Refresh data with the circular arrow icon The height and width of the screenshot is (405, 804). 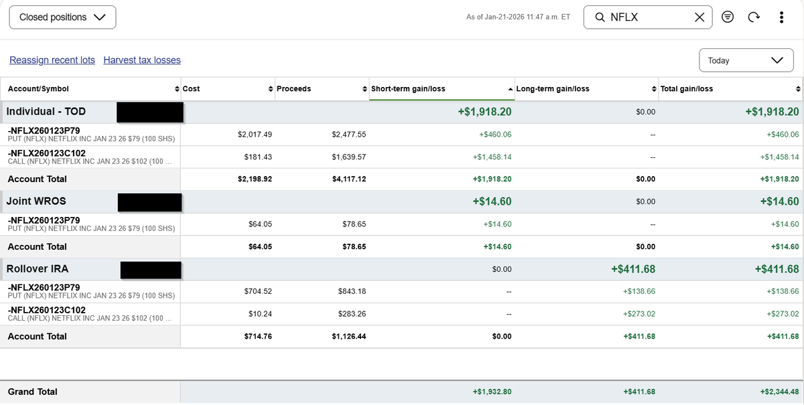pos(754,17)
